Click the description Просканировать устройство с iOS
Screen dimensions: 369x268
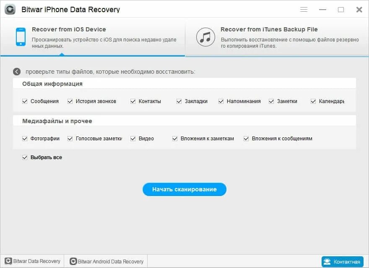pos(104,43)
